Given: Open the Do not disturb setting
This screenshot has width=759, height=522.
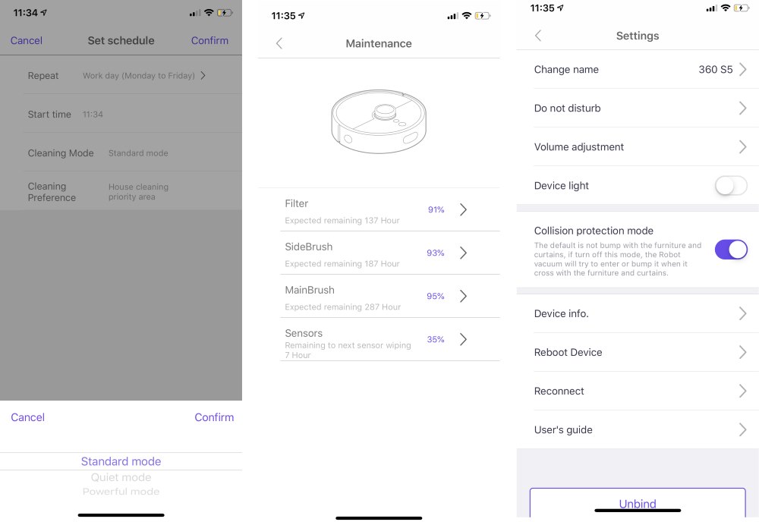Looking at the screenshot, I should (x=638, y=108).
